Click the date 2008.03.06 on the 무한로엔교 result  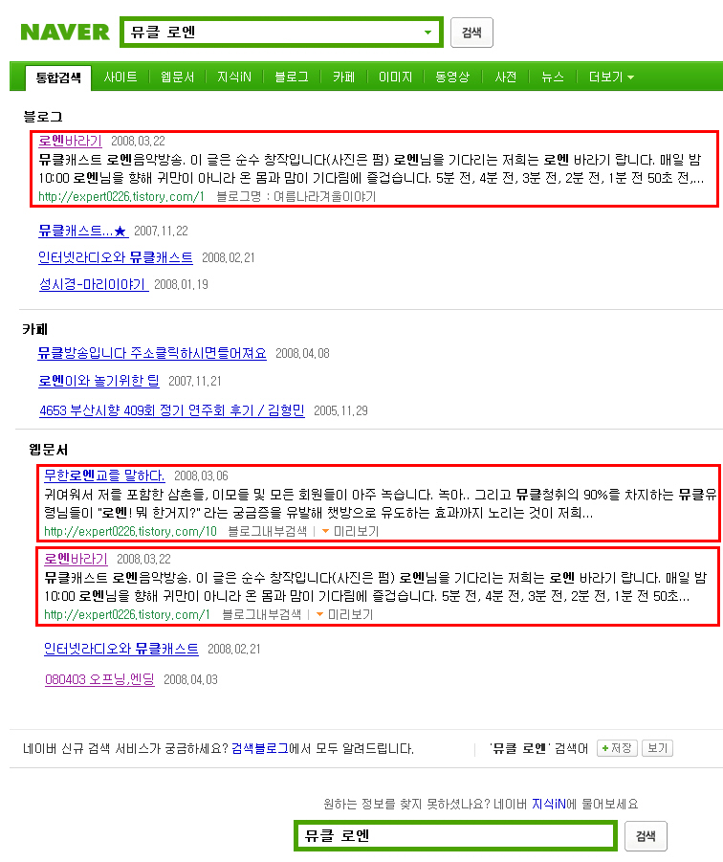pyautogui.click(x=201, y=475)
